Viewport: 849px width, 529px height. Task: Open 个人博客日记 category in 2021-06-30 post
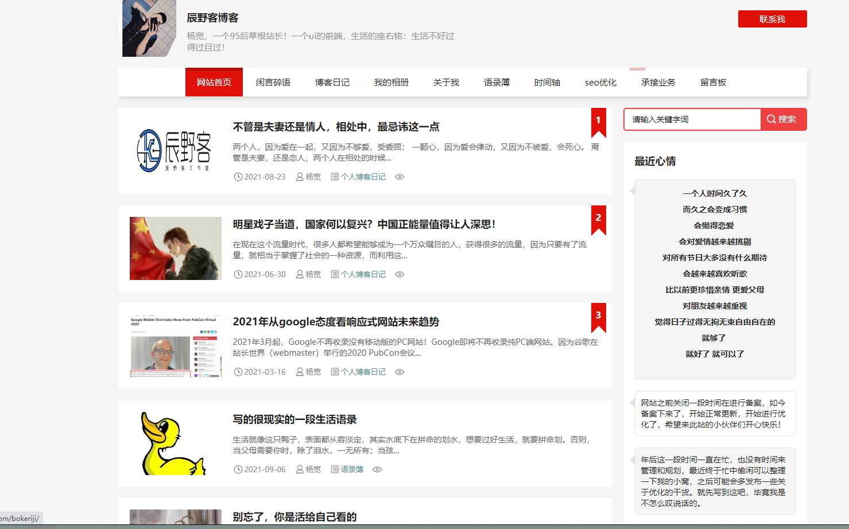click(x=363, y=274)
